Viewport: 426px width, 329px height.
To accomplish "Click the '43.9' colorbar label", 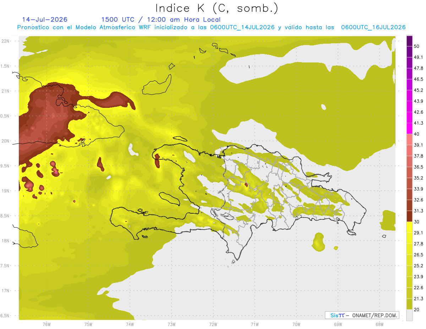I will pos(419,101).
